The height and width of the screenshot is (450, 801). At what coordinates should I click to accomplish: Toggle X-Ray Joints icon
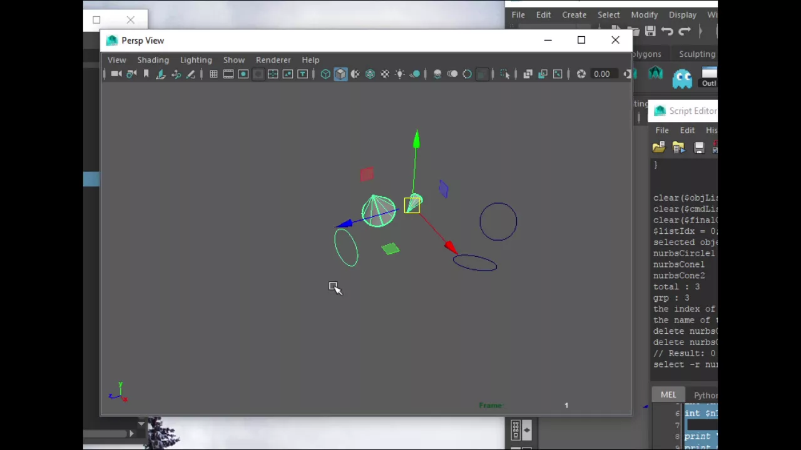click(558, 74)
